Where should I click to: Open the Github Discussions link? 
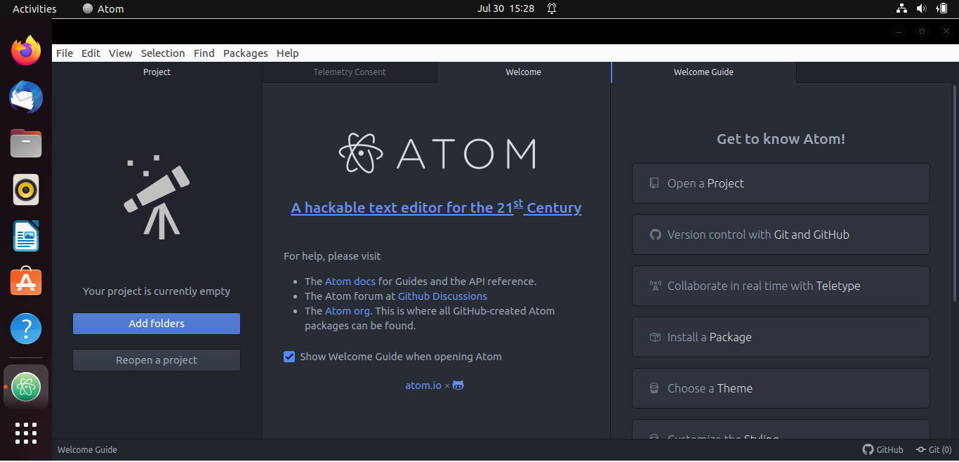click(442, 296)
